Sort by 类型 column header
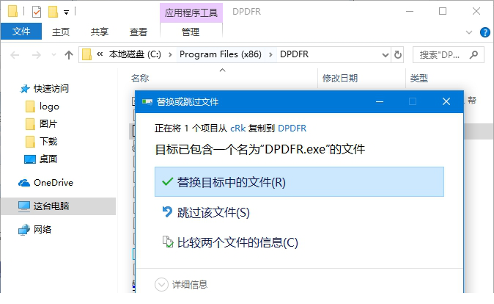Image resolution: width=494 pixels, height=304 pixels. [419, 78]
